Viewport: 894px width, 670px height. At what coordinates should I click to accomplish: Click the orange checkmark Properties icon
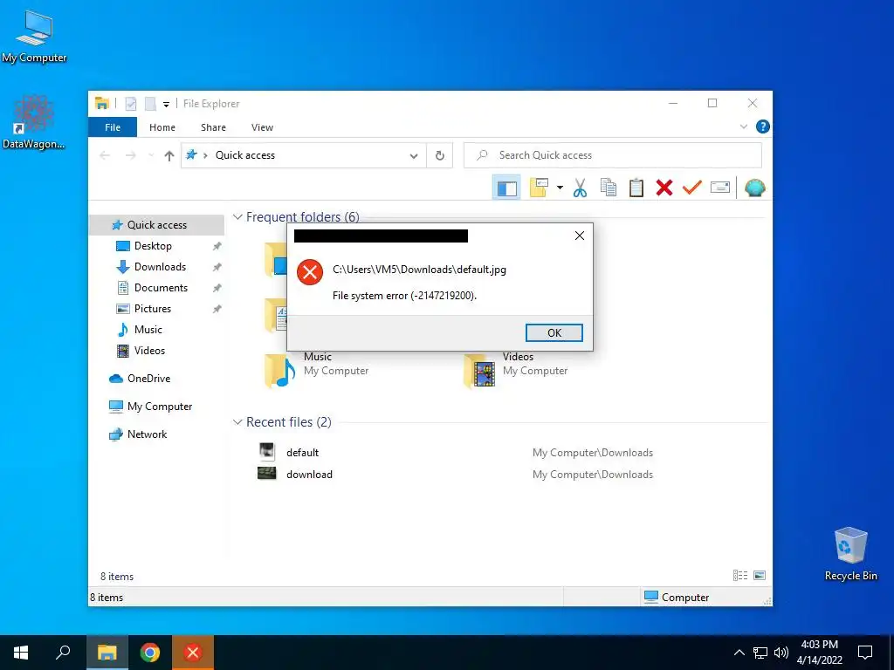click(691, 188)
